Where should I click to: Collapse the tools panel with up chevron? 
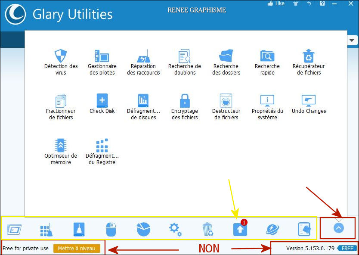(339, 228)
